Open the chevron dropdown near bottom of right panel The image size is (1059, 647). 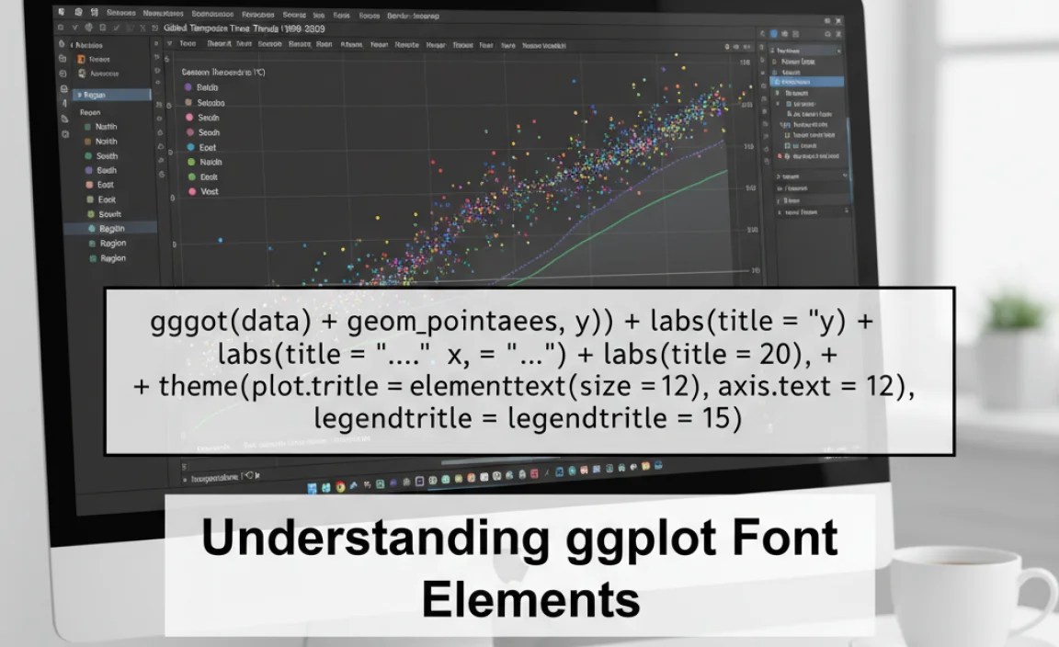(845, 175)
